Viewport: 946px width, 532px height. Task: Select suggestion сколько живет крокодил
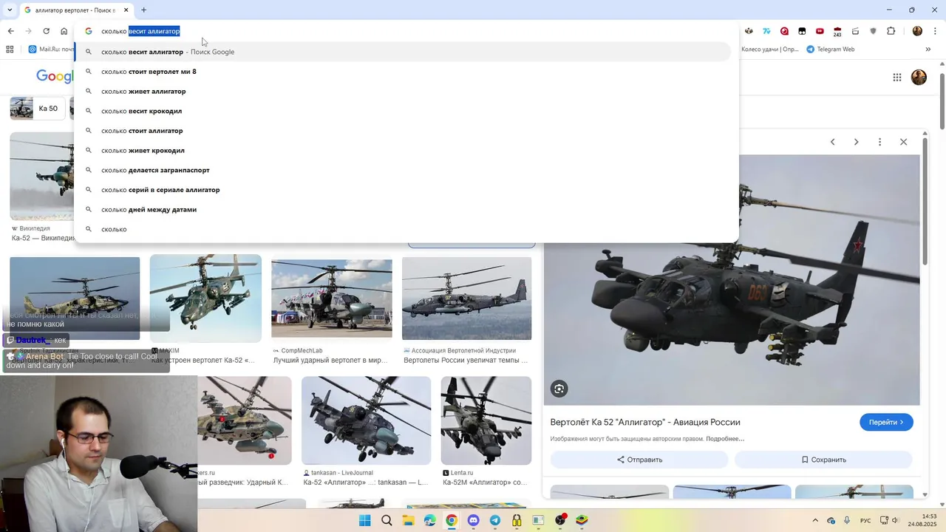pyautogui.click(x=402, y=150)
